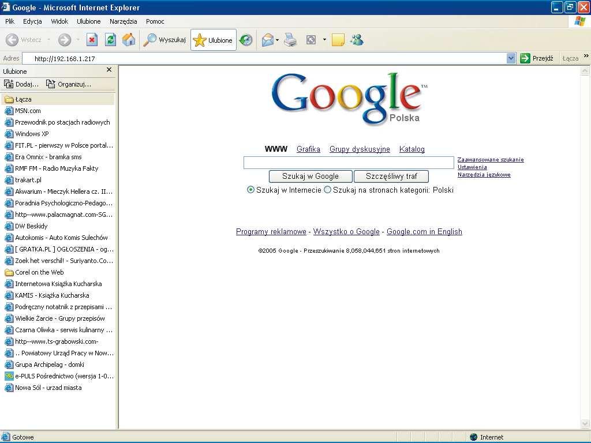Click the page scrollbar down arrow

[x=585, y=424]
